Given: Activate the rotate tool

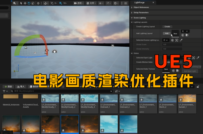Looking at the screenshot, I should 29,3.
